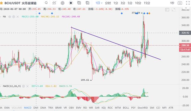Select the BRAR indicator

pyautogui.click(x=58, y=108)
